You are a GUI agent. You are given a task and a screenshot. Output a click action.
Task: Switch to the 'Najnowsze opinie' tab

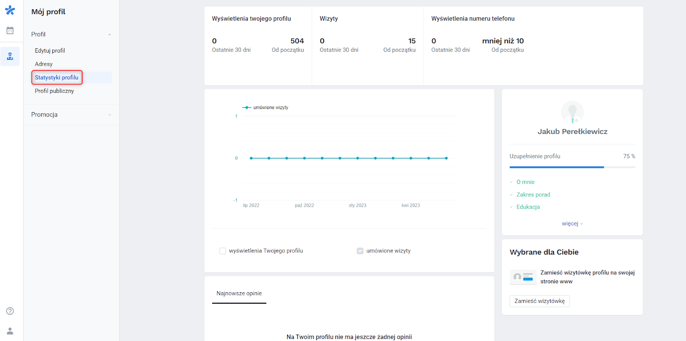point(239,294)
